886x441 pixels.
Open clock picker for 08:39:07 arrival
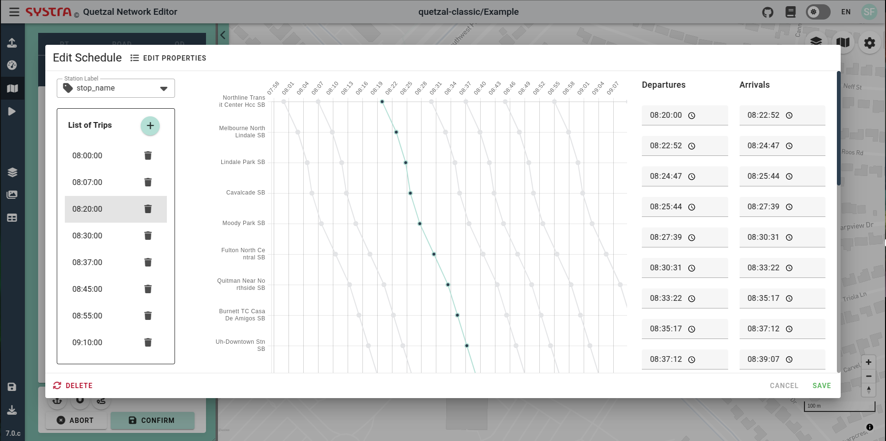point(789,359)
